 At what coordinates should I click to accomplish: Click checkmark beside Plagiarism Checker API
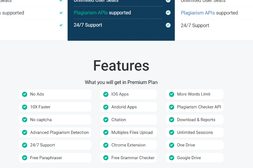172,107
